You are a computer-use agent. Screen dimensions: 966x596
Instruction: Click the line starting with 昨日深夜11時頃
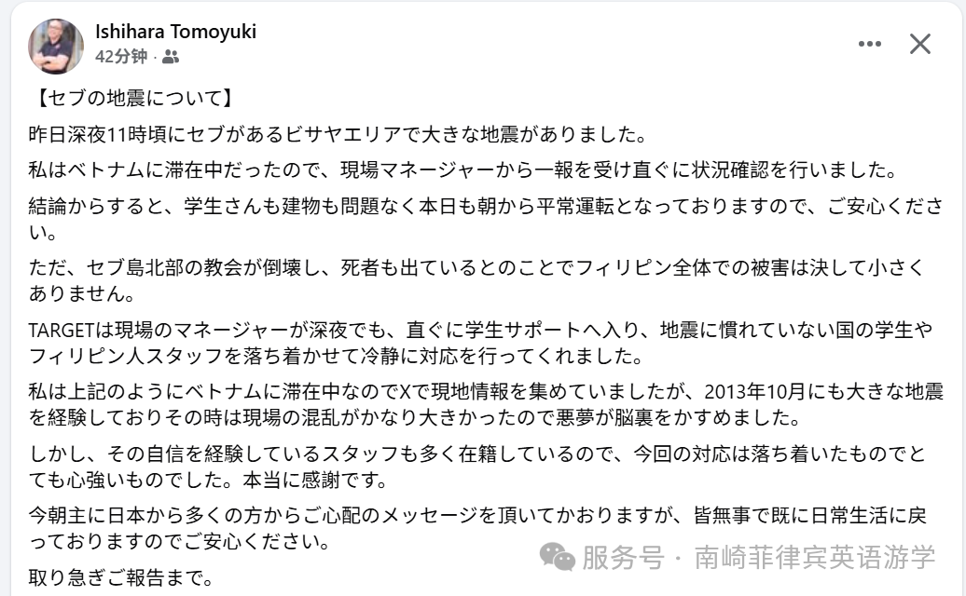[338, 134]
